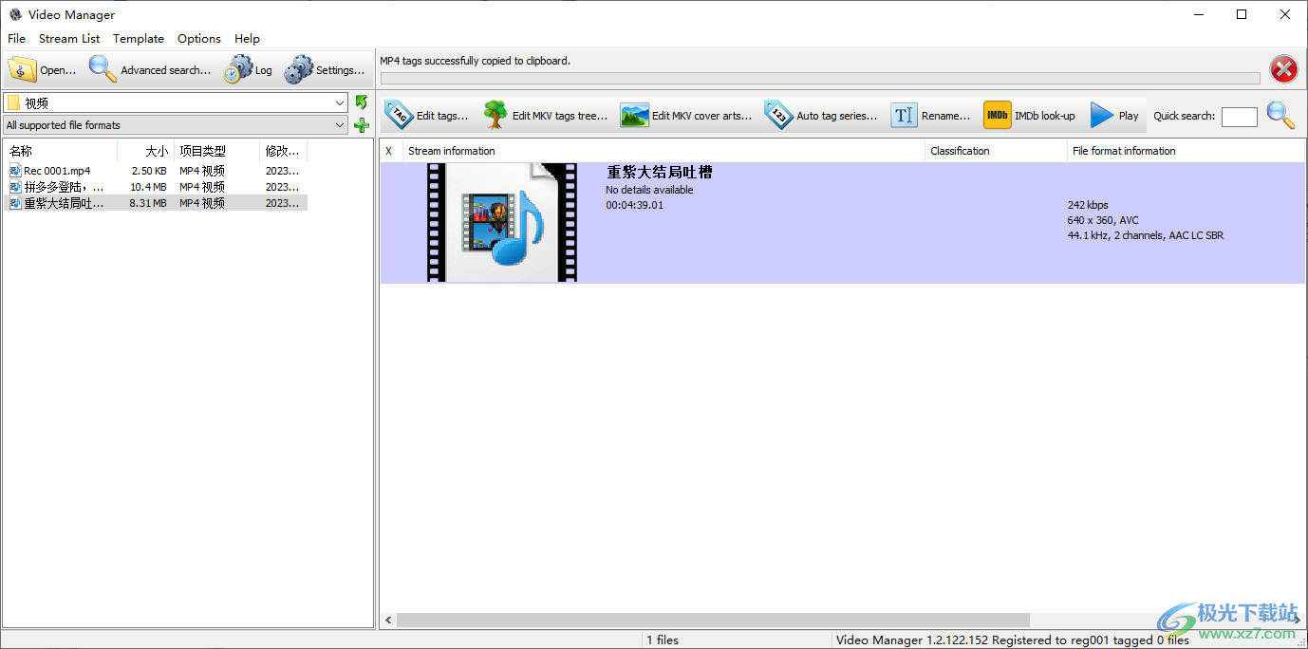The image size is (1308, 649).
Task: Click the green plus add icon
Action: coord(361,125)
